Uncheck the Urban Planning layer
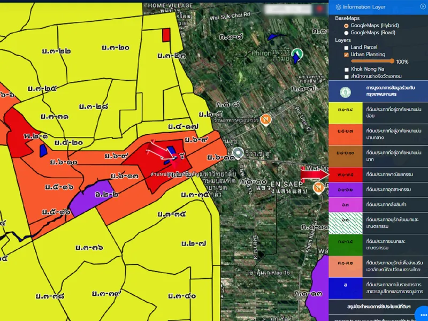Image resolution: width=428 pixels, height=321 pixels. pos(346,55)
